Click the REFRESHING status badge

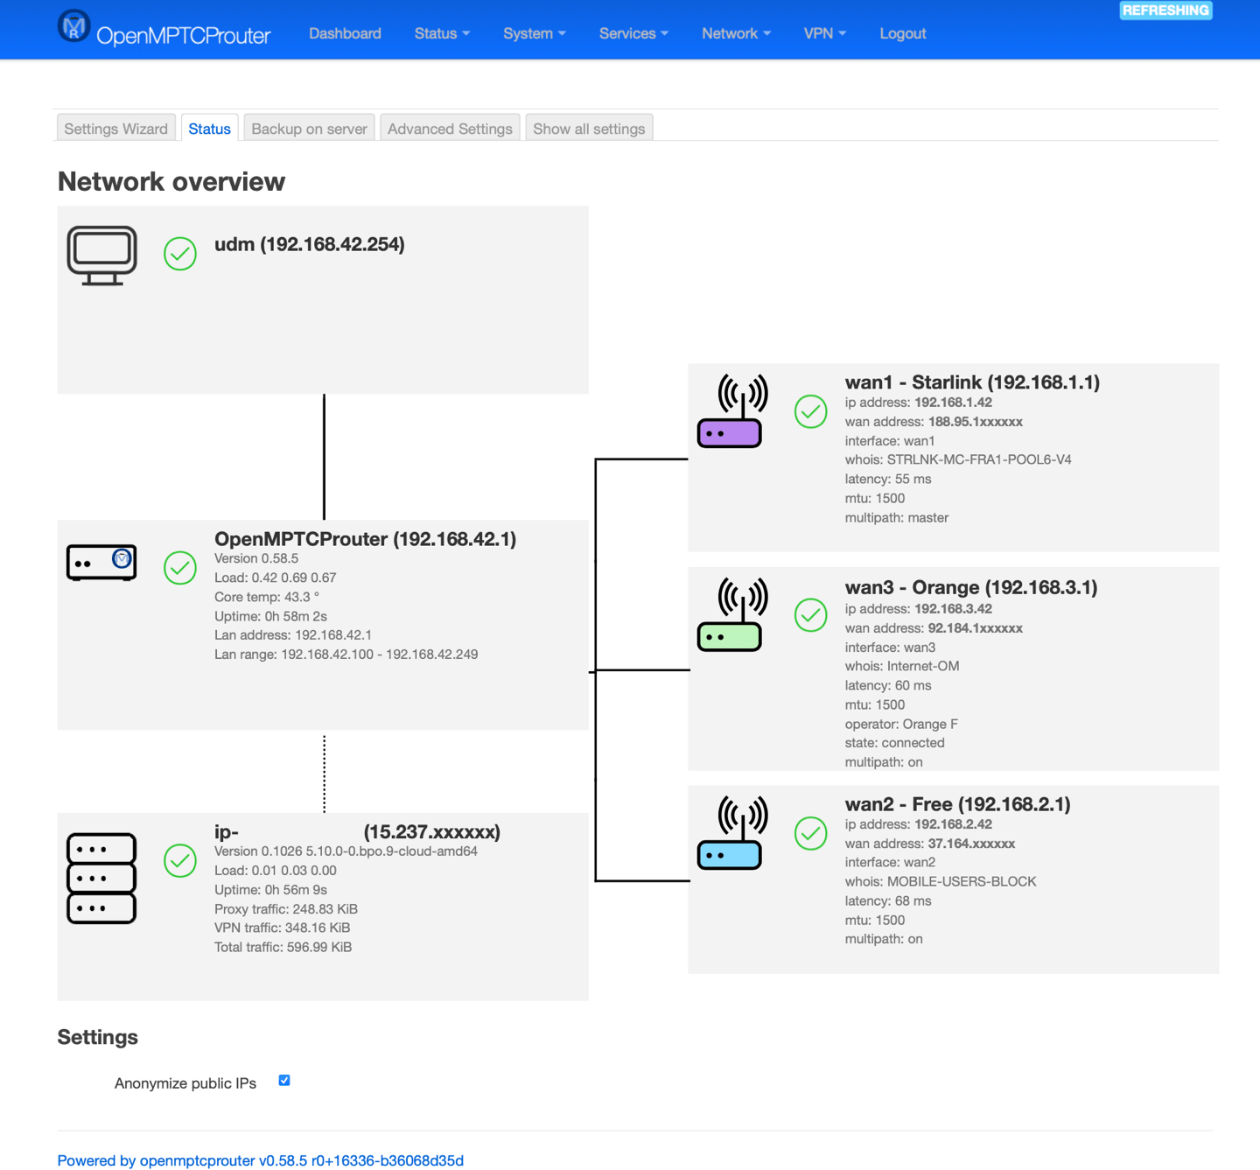(x=1165, y=11)
